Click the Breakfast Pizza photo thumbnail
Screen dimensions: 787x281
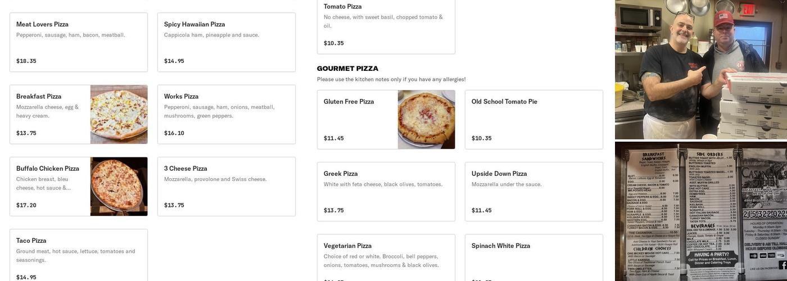click(119, 115)
